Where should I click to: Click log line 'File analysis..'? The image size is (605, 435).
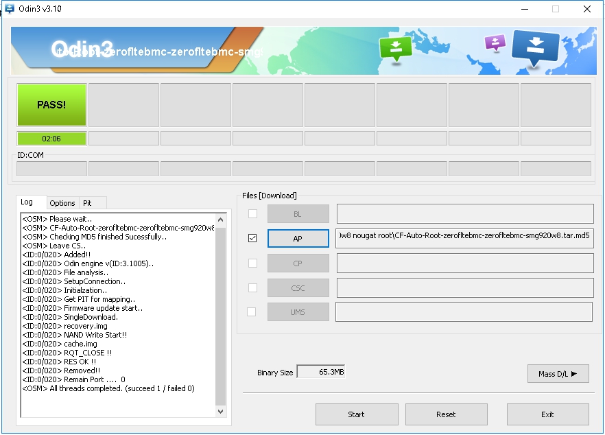pos(65,272)
